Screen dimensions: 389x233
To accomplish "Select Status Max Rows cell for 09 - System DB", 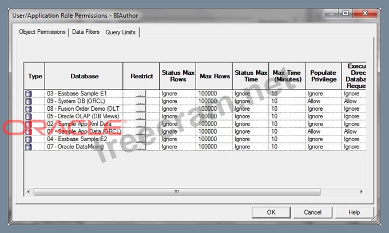I will click(178, 101).
